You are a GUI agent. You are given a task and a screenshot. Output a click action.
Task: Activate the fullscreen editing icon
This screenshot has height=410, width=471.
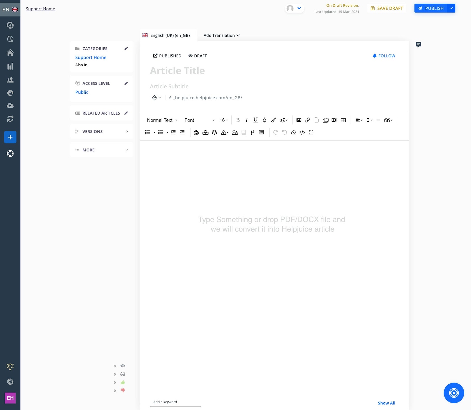[x=311, y=133]
